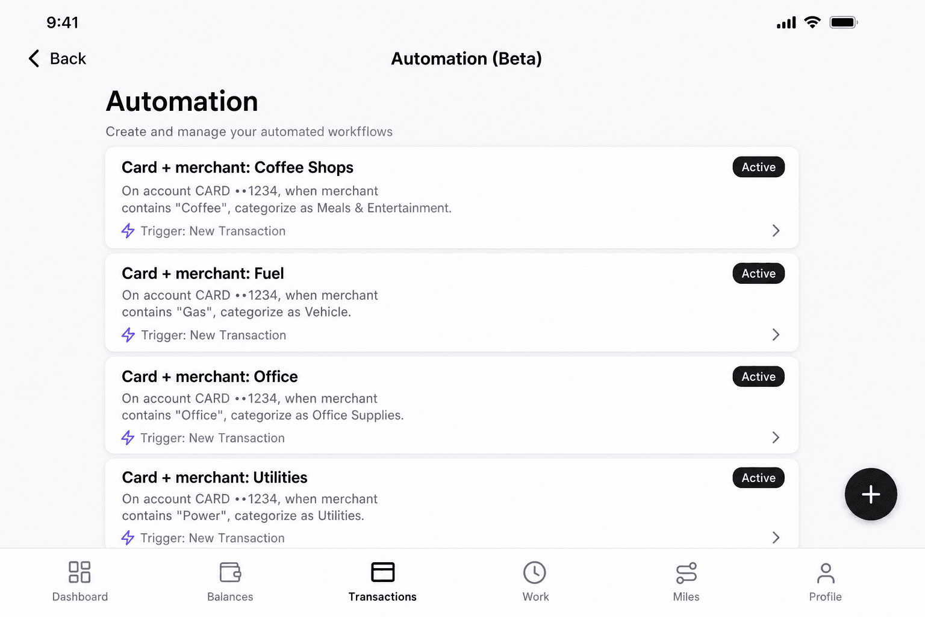Toggle Active badge on Utilities rule
The height and width of the screenshot is (617, 925).
pos(759,478)
